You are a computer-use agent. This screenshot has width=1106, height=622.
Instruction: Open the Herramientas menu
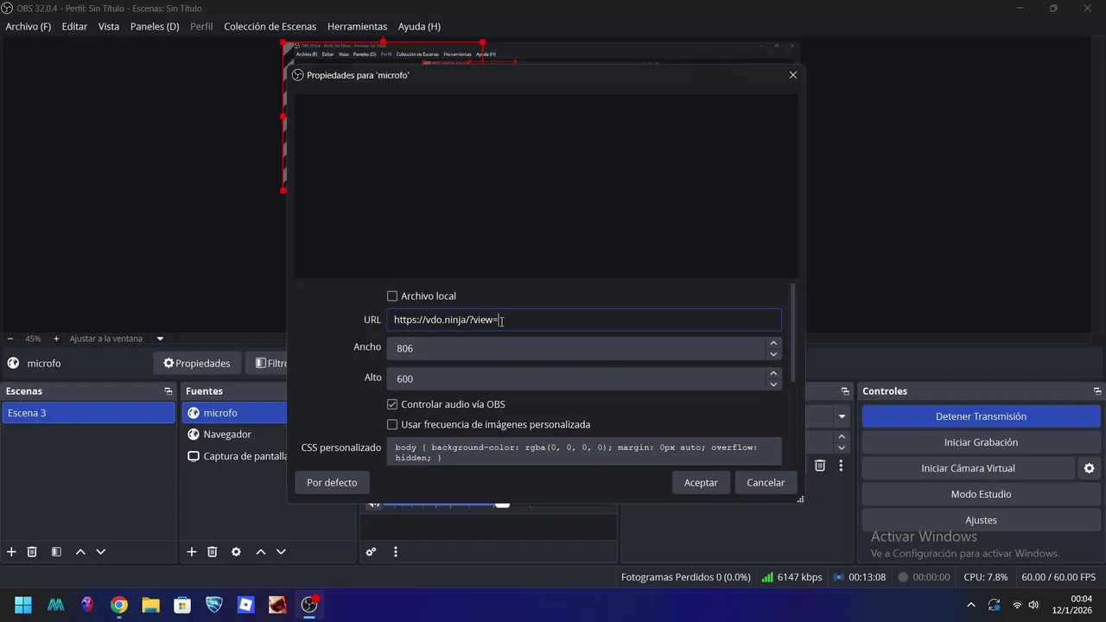pyautogui.click(x=357, y=27)
